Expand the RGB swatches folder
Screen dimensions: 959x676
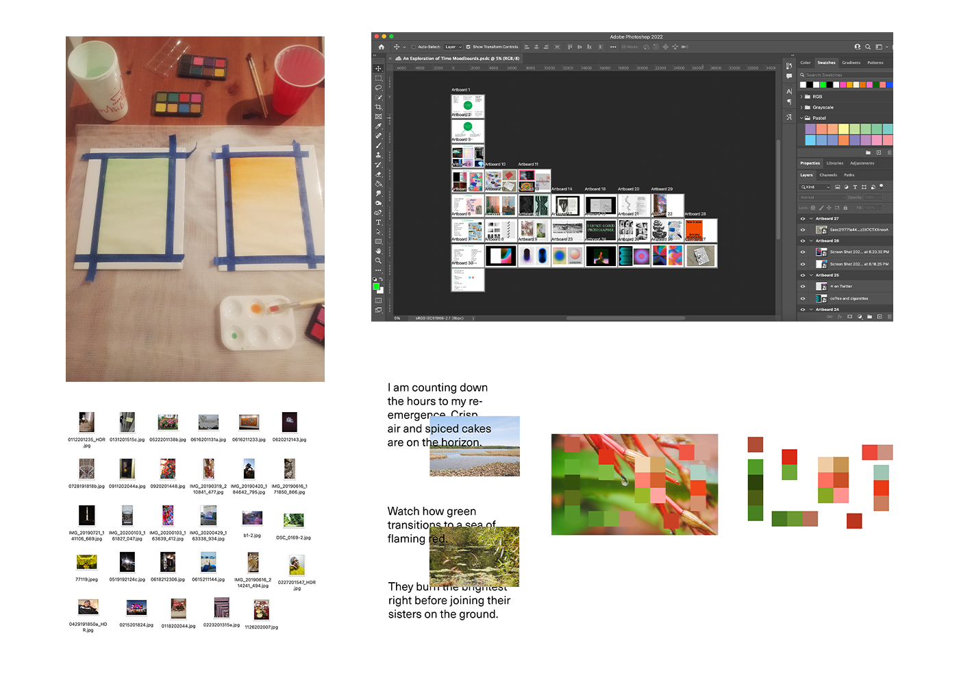coord(801,97)
